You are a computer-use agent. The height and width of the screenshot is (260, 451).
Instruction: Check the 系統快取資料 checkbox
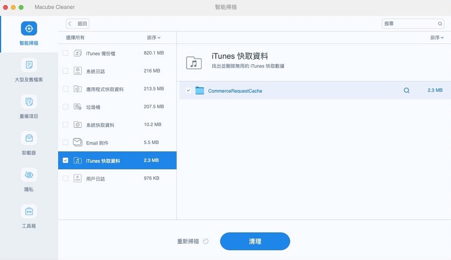click(x=65, y=124)
